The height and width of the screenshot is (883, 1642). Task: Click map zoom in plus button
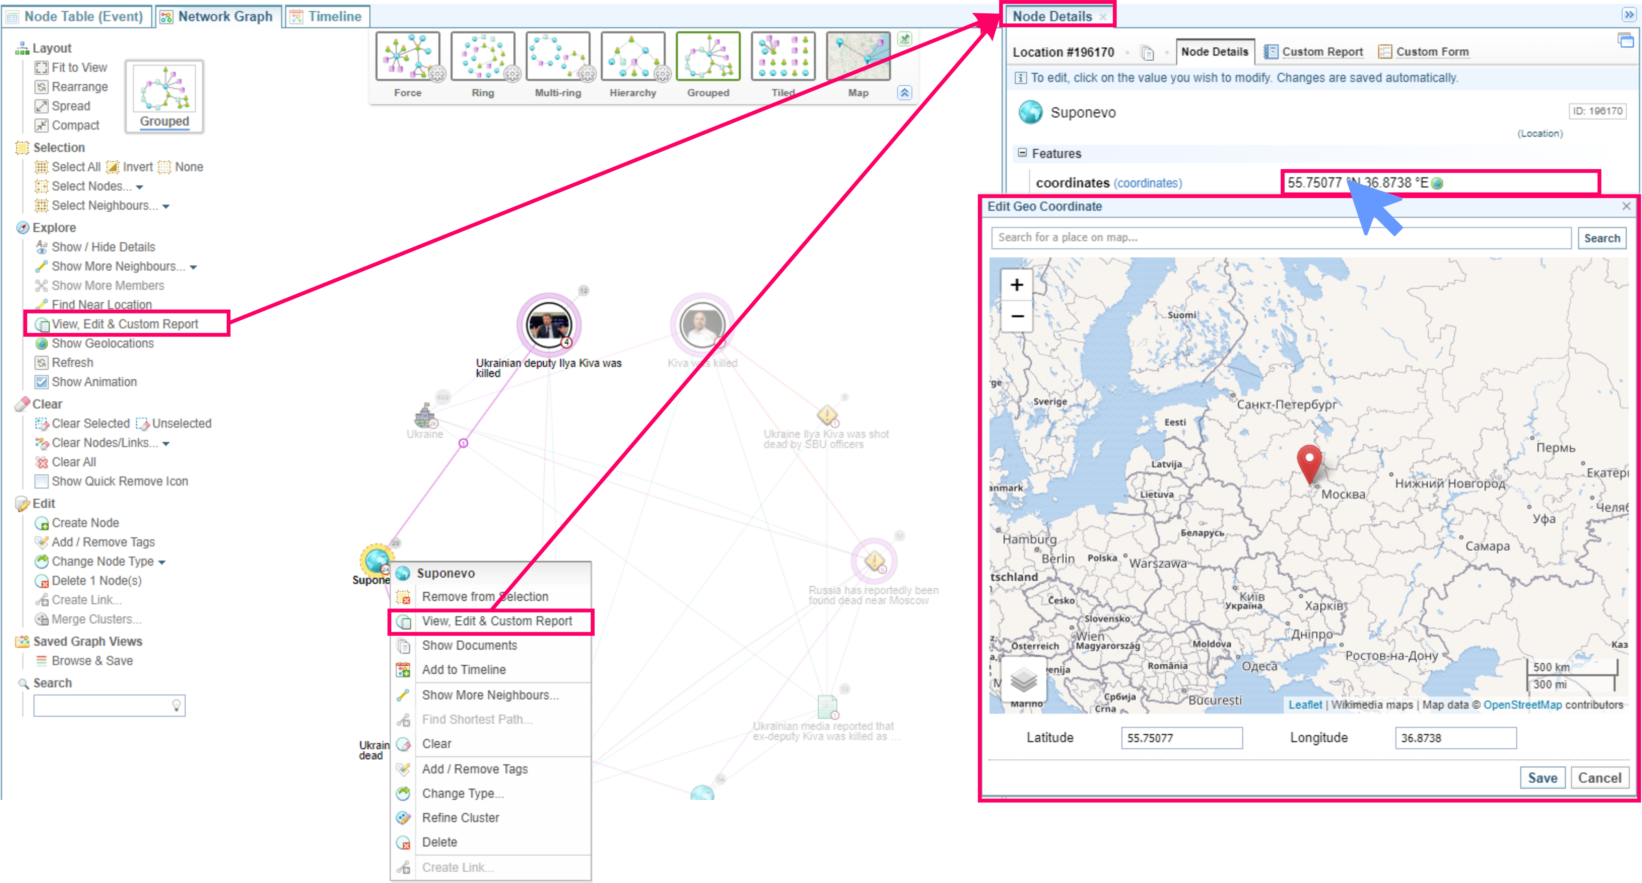pos(1017,285)
